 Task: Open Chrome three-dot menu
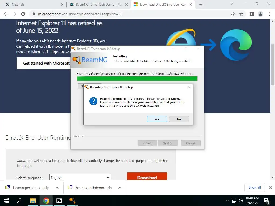tap(269, 14)
